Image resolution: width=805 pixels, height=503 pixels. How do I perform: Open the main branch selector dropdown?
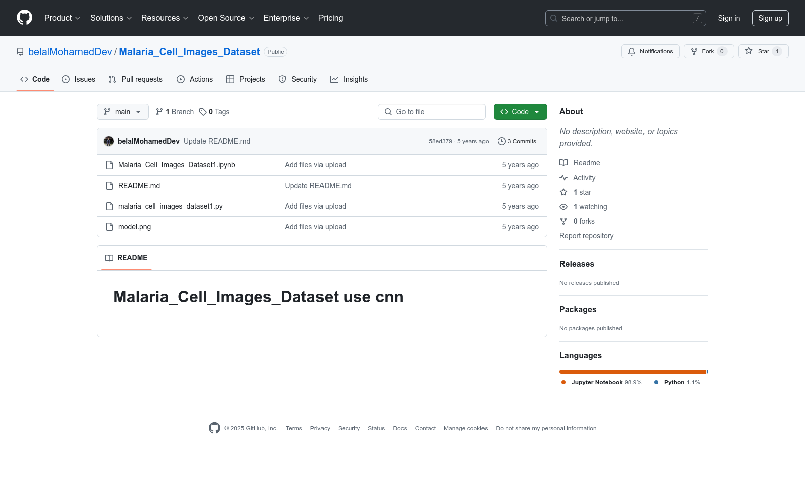tap(123, 112)
